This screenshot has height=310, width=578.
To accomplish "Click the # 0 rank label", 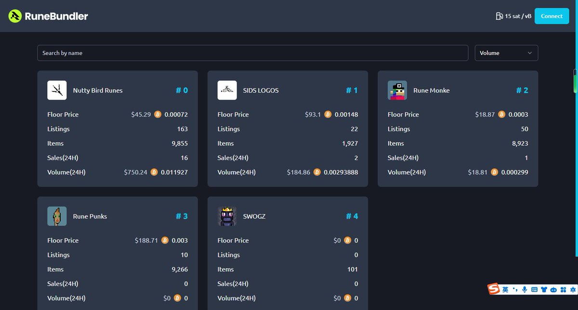I will point(182,90).
